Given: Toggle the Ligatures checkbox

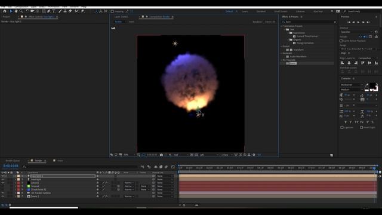Looking at the screenshot, I should [x=342, y=127].
